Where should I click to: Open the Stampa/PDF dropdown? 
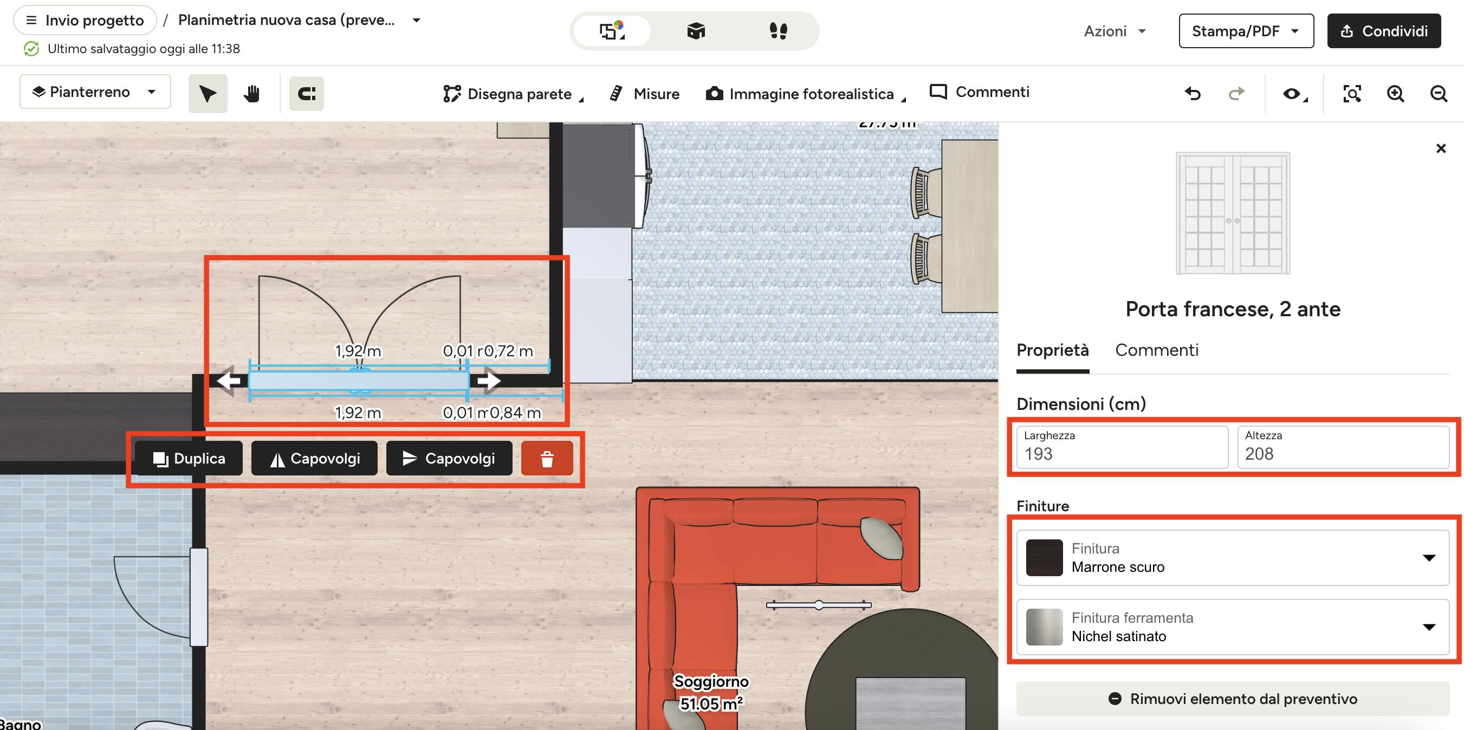1246,31
